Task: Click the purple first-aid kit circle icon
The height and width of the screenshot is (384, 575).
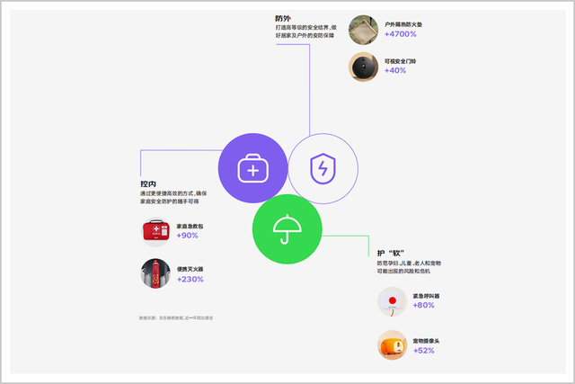Action: coord(252,169)
